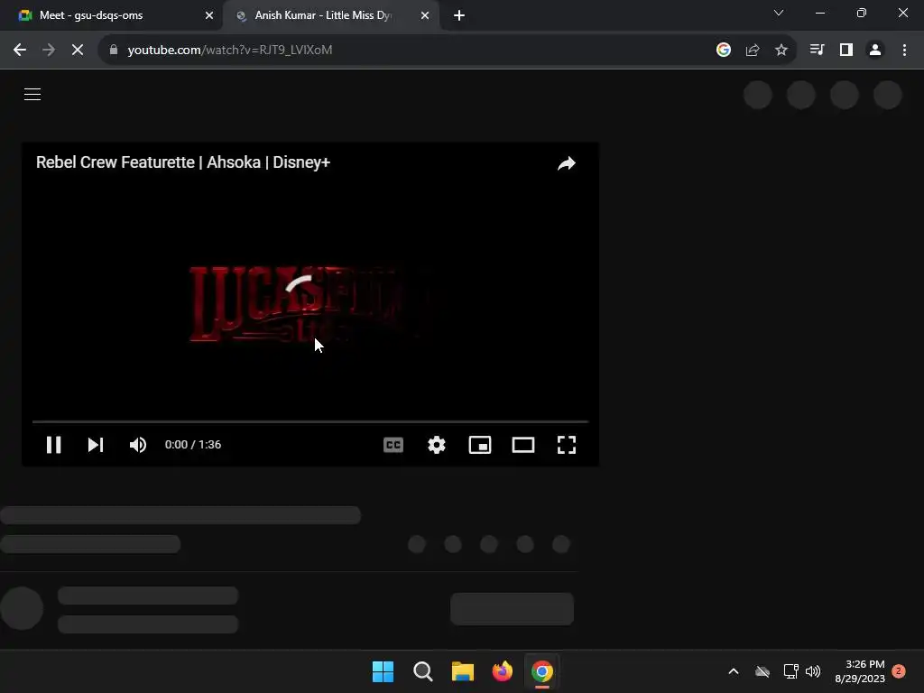Toggle closed captions on the video
Screen dimensions: 924x693
pyautogui.click(x=393, y=445)
